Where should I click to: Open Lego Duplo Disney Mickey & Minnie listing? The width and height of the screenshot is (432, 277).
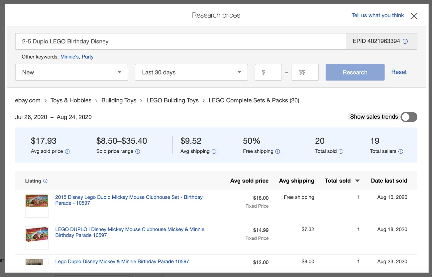click(122, 261)
